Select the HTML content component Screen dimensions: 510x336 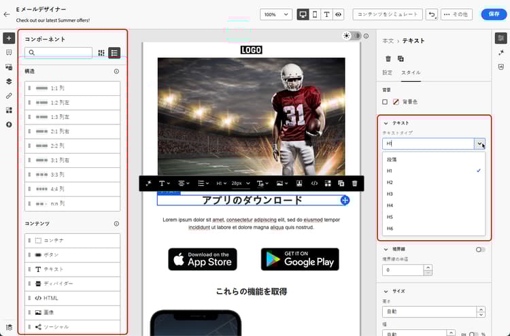(72, 298)
